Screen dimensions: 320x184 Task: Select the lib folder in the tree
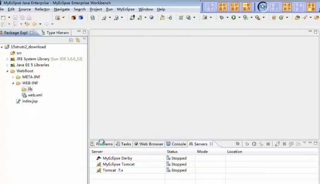point(27,89)
